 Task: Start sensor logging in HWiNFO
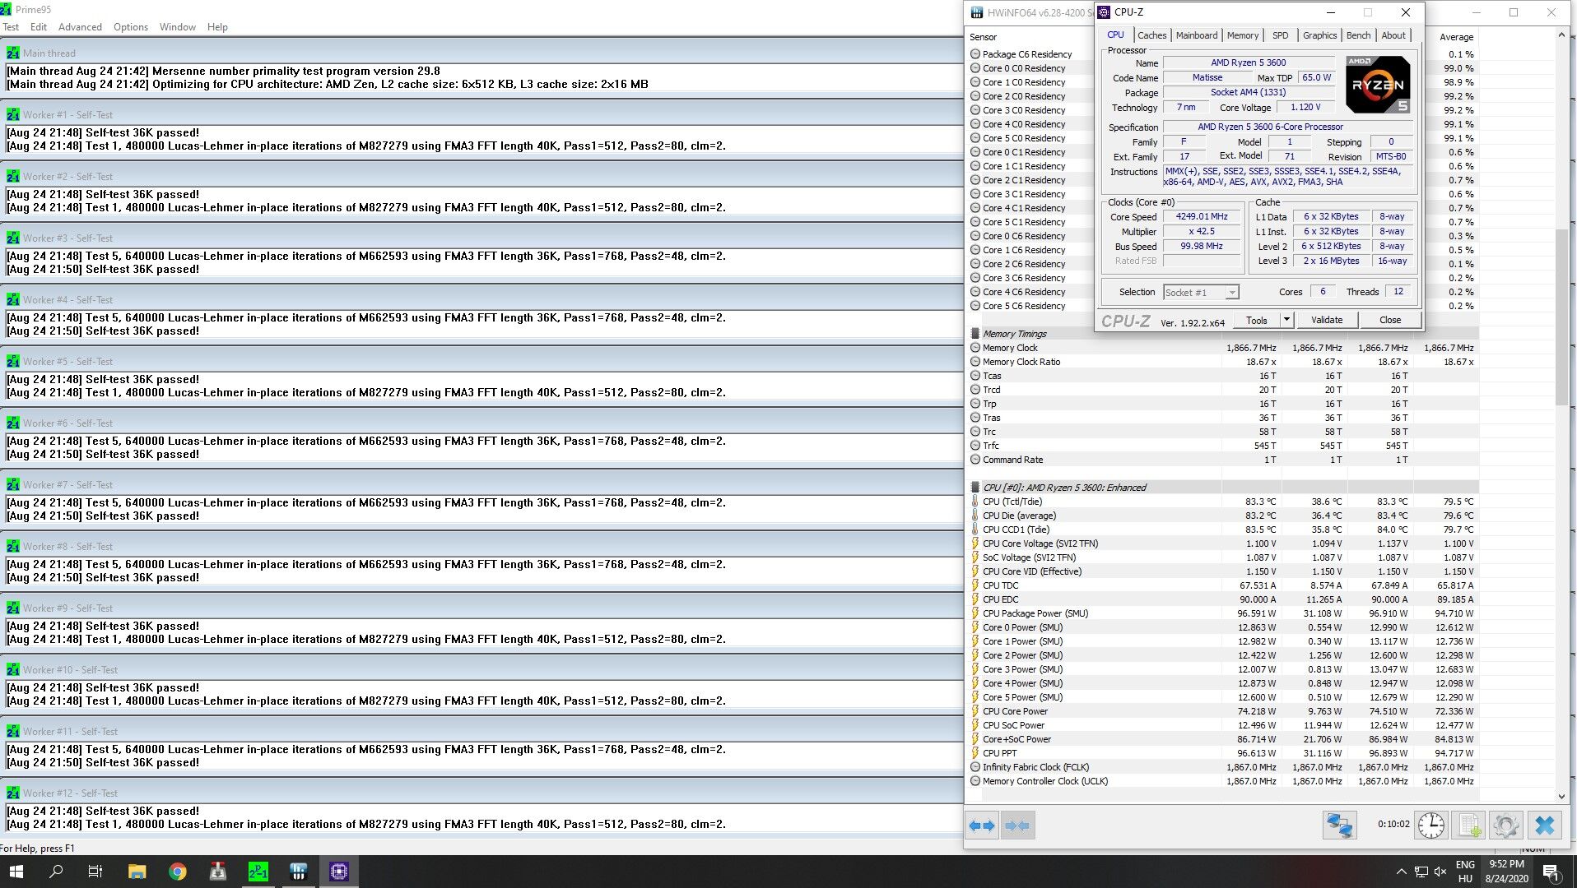coord(1468,826)
